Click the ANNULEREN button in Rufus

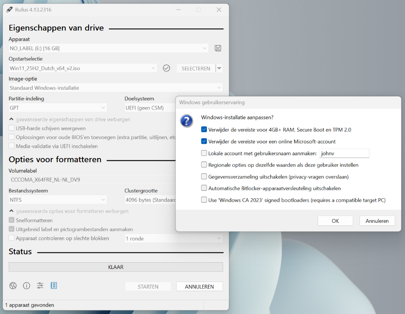[199, 286]
